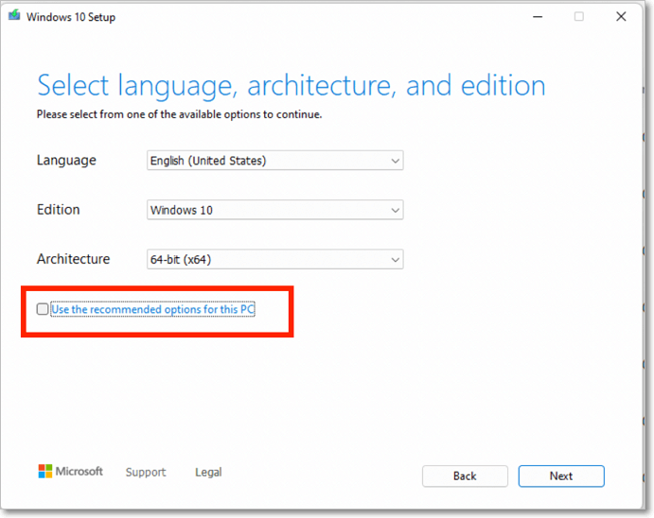Image resolution: width=654 pixels, height=518 pixels.
Task: Minimize the Windows 10 Setup window
Action: coord(538,17)
